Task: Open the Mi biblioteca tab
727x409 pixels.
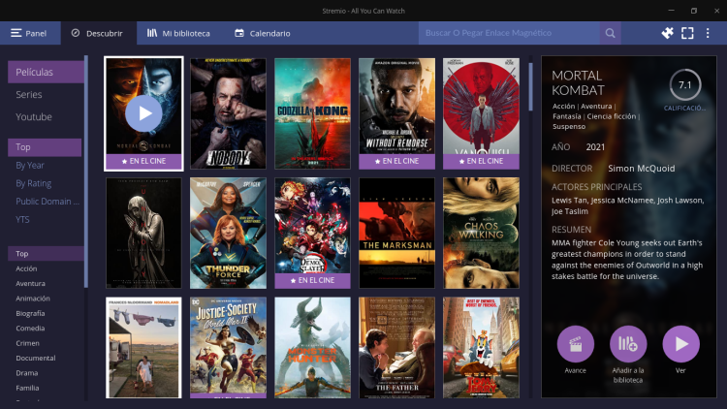Action: tap(178, 33)
